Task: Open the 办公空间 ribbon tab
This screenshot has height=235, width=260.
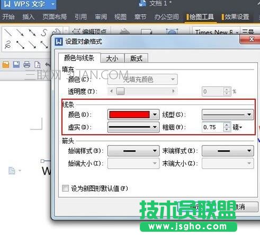Action: [166, 17]
